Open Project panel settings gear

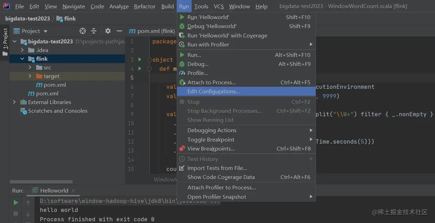108,31
